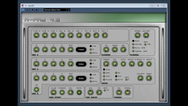Open the BPM 2 selector in filter panel
Screen dimensions: 188x106
click(x=126, y=79)
